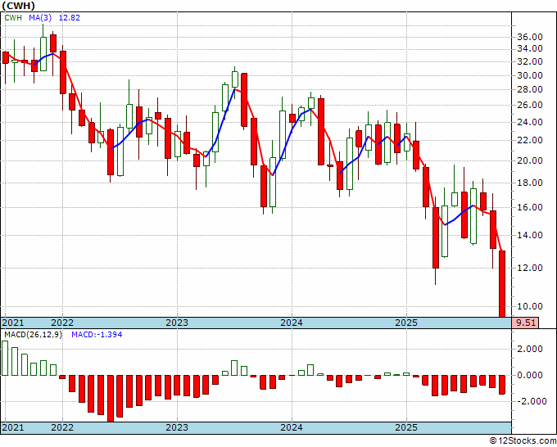
Task: Click the 12.00 price axis label
Action: point(530,268)
